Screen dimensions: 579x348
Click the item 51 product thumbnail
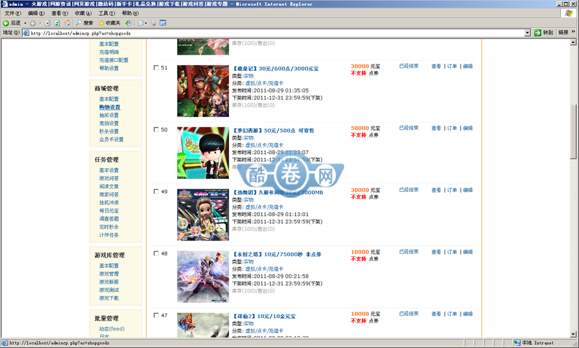point(203,91)
